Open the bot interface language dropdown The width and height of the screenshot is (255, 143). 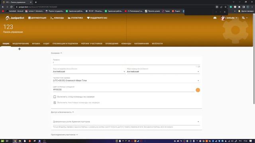[89, 71]
